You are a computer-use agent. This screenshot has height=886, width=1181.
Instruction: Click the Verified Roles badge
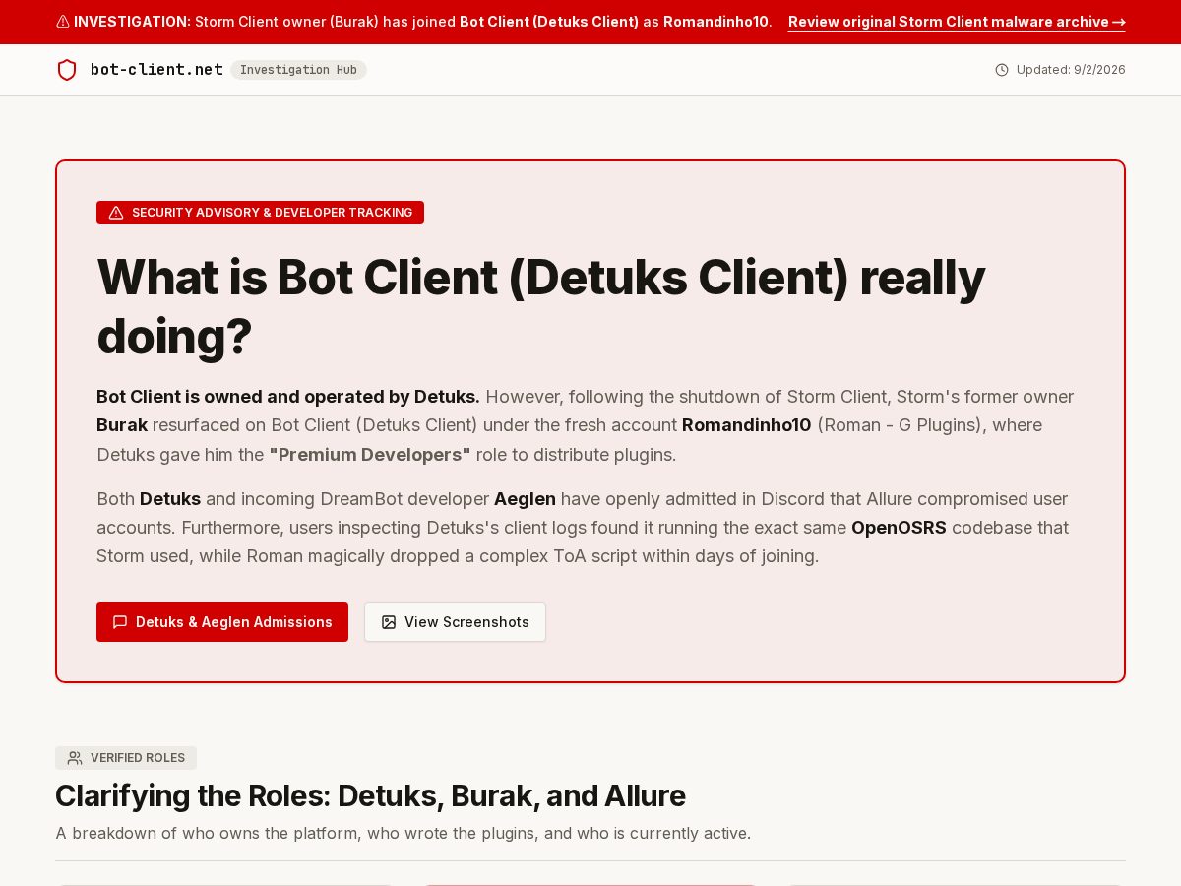(126, 758)
